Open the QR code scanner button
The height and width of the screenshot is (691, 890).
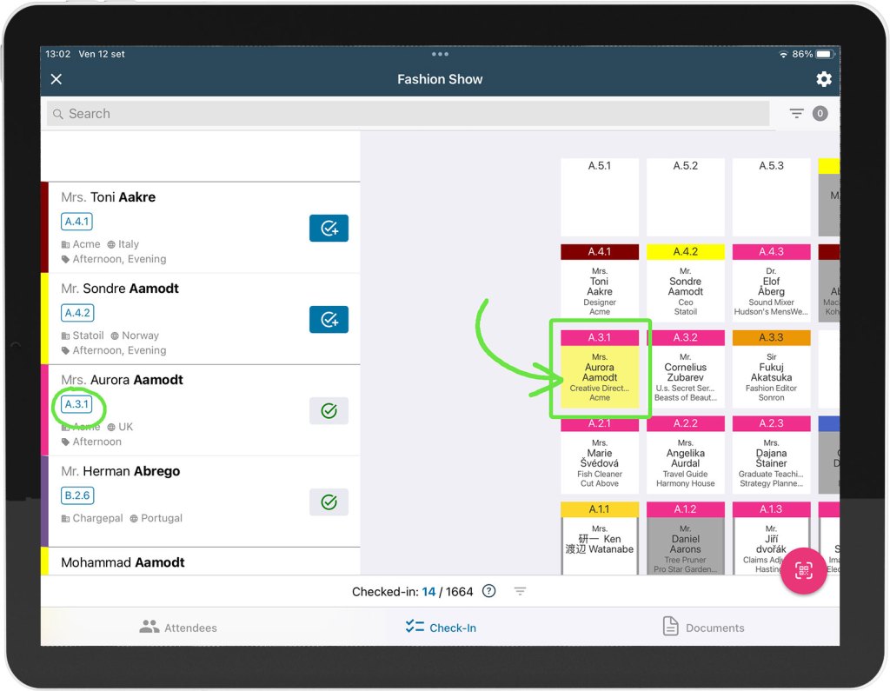803,571
